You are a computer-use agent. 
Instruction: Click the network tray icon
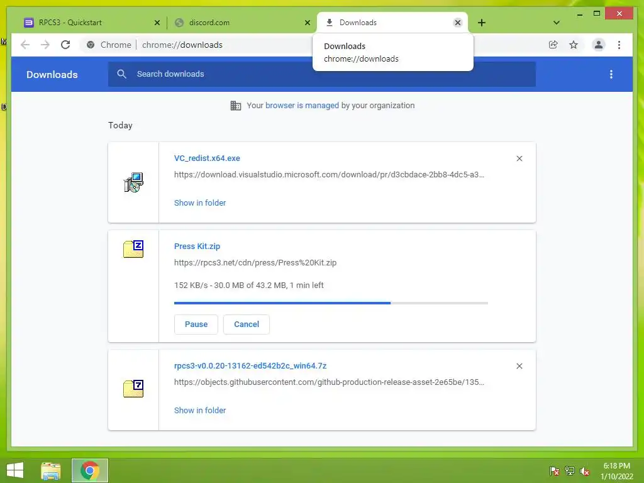pyautogui.click(x=570, y=470)
